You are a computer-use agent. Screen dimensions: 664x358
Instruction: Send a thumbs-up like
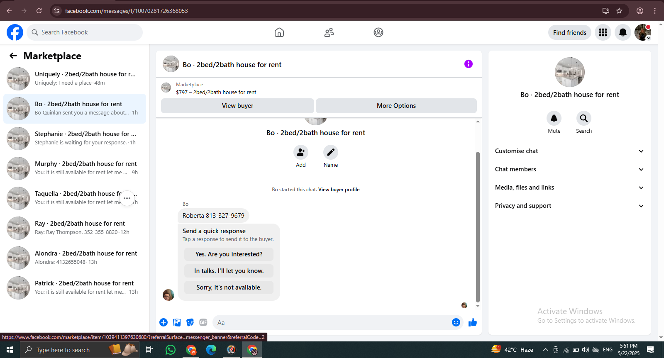pyautogui.click(x=473, y=322)
